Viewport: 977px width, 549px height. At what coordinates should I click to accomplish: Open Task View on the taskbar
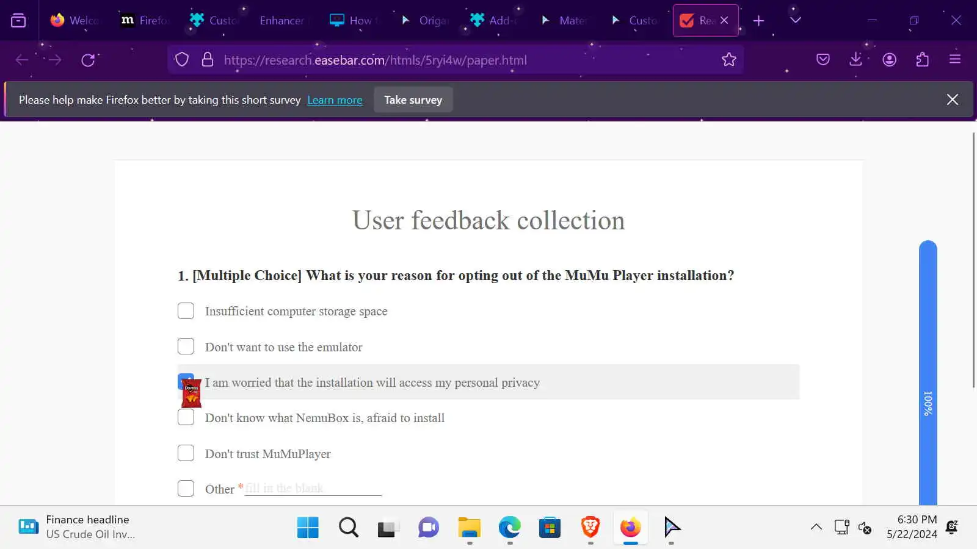tap(388, 528)
